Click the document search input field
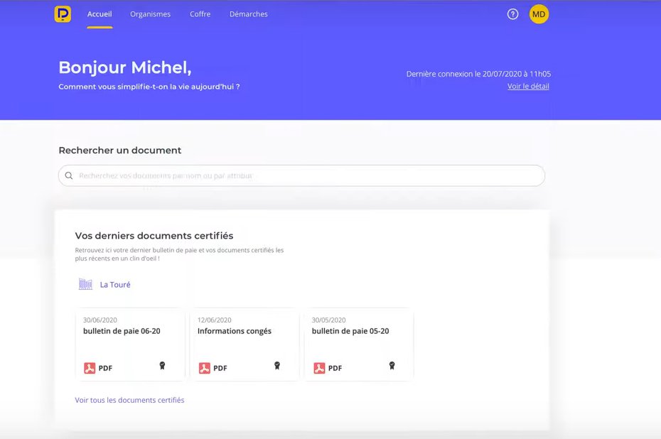The width and height of the screenshot is (661, 439). [x=301, y=175]
